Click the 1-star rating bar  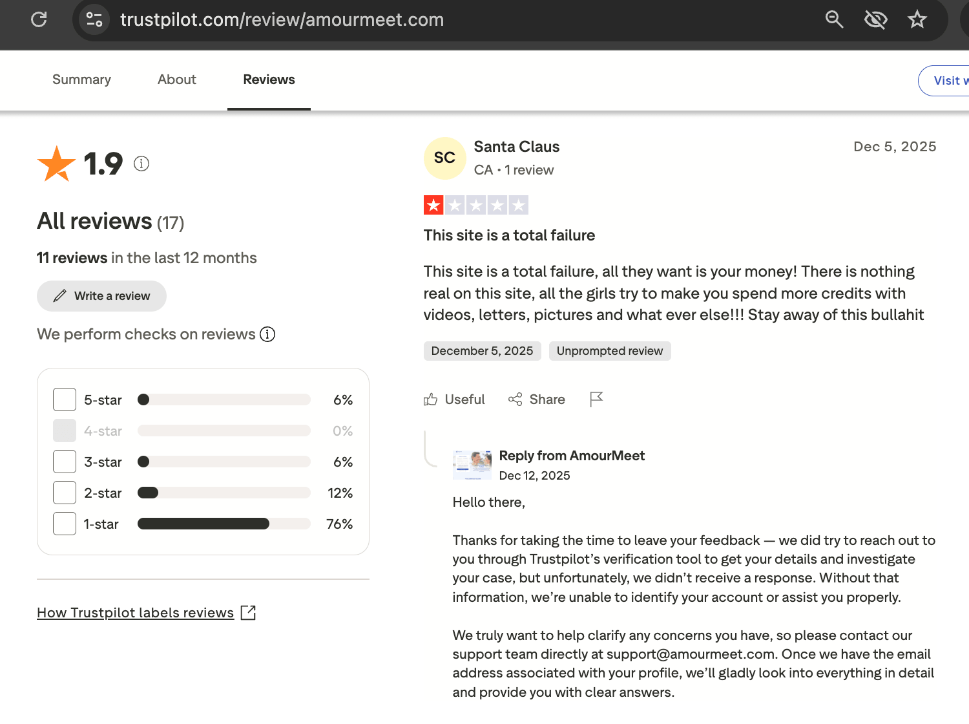click(224, 524)
